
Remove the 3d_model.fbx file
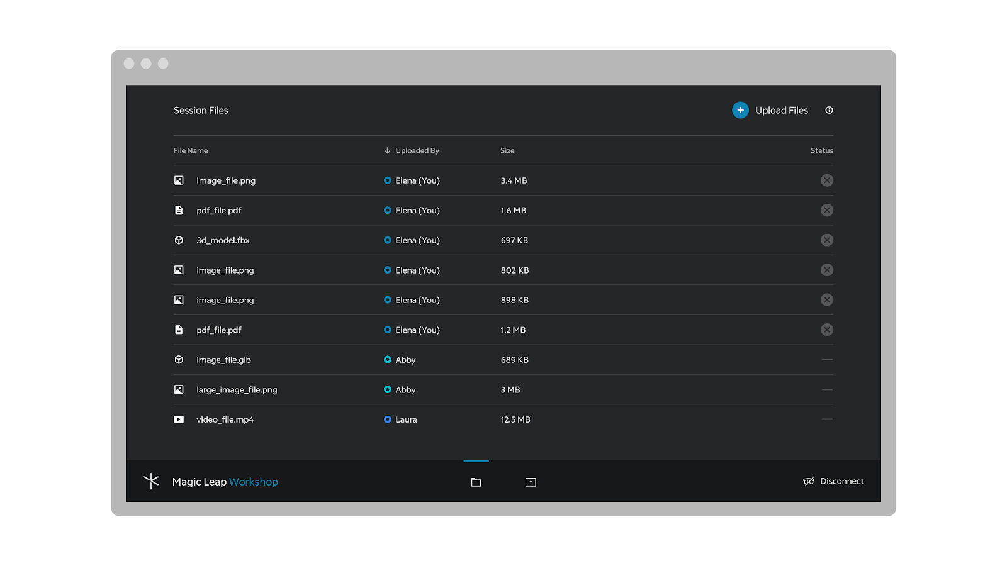(827, 240)
